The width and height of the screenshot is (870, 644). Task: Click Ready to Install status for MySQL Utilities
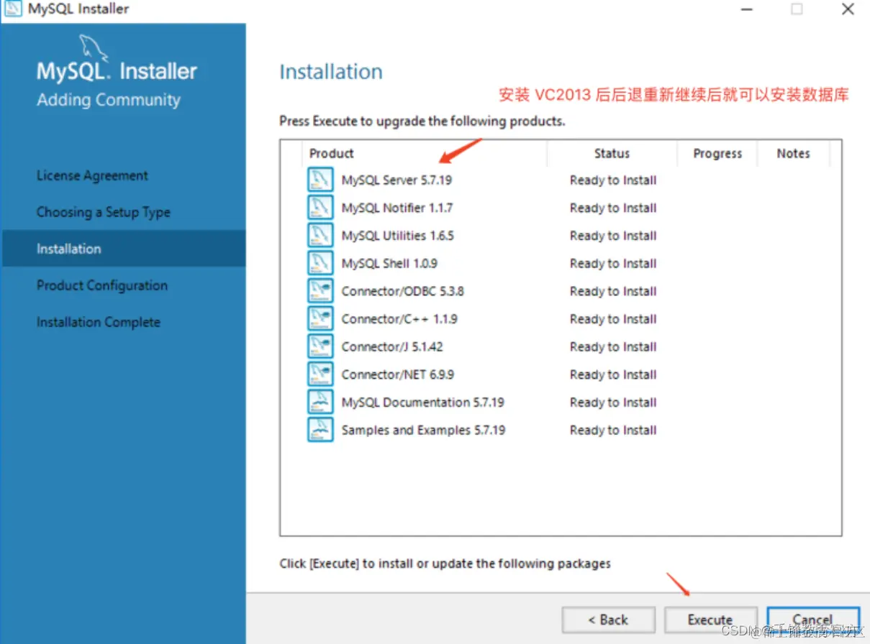click(x=613, y=236)
